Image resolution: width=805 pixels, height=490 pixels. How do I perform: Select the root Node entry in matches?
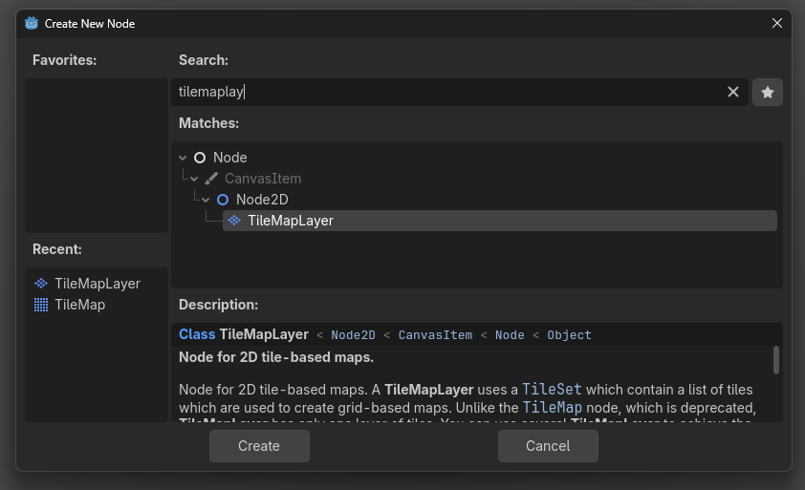(x=230, y=158)
